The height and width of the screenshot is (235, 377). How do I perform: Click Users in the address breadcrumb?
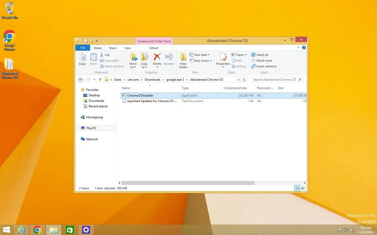point(118,80)
